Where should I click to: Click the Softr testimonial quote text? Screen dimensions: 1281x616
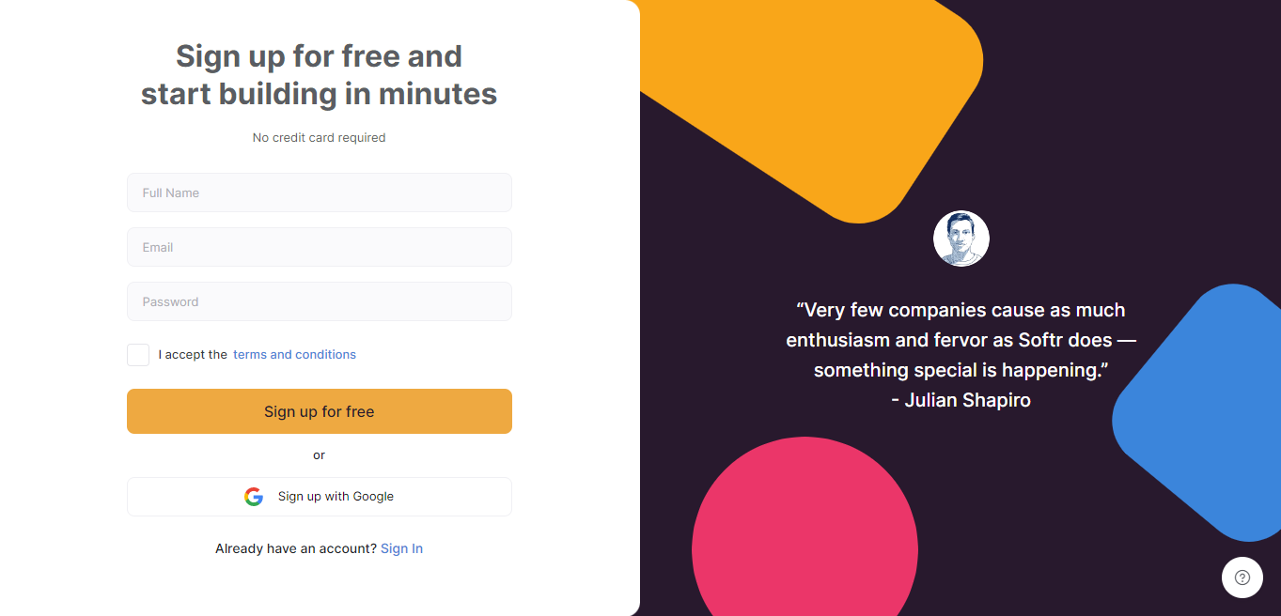pos(961,340)
